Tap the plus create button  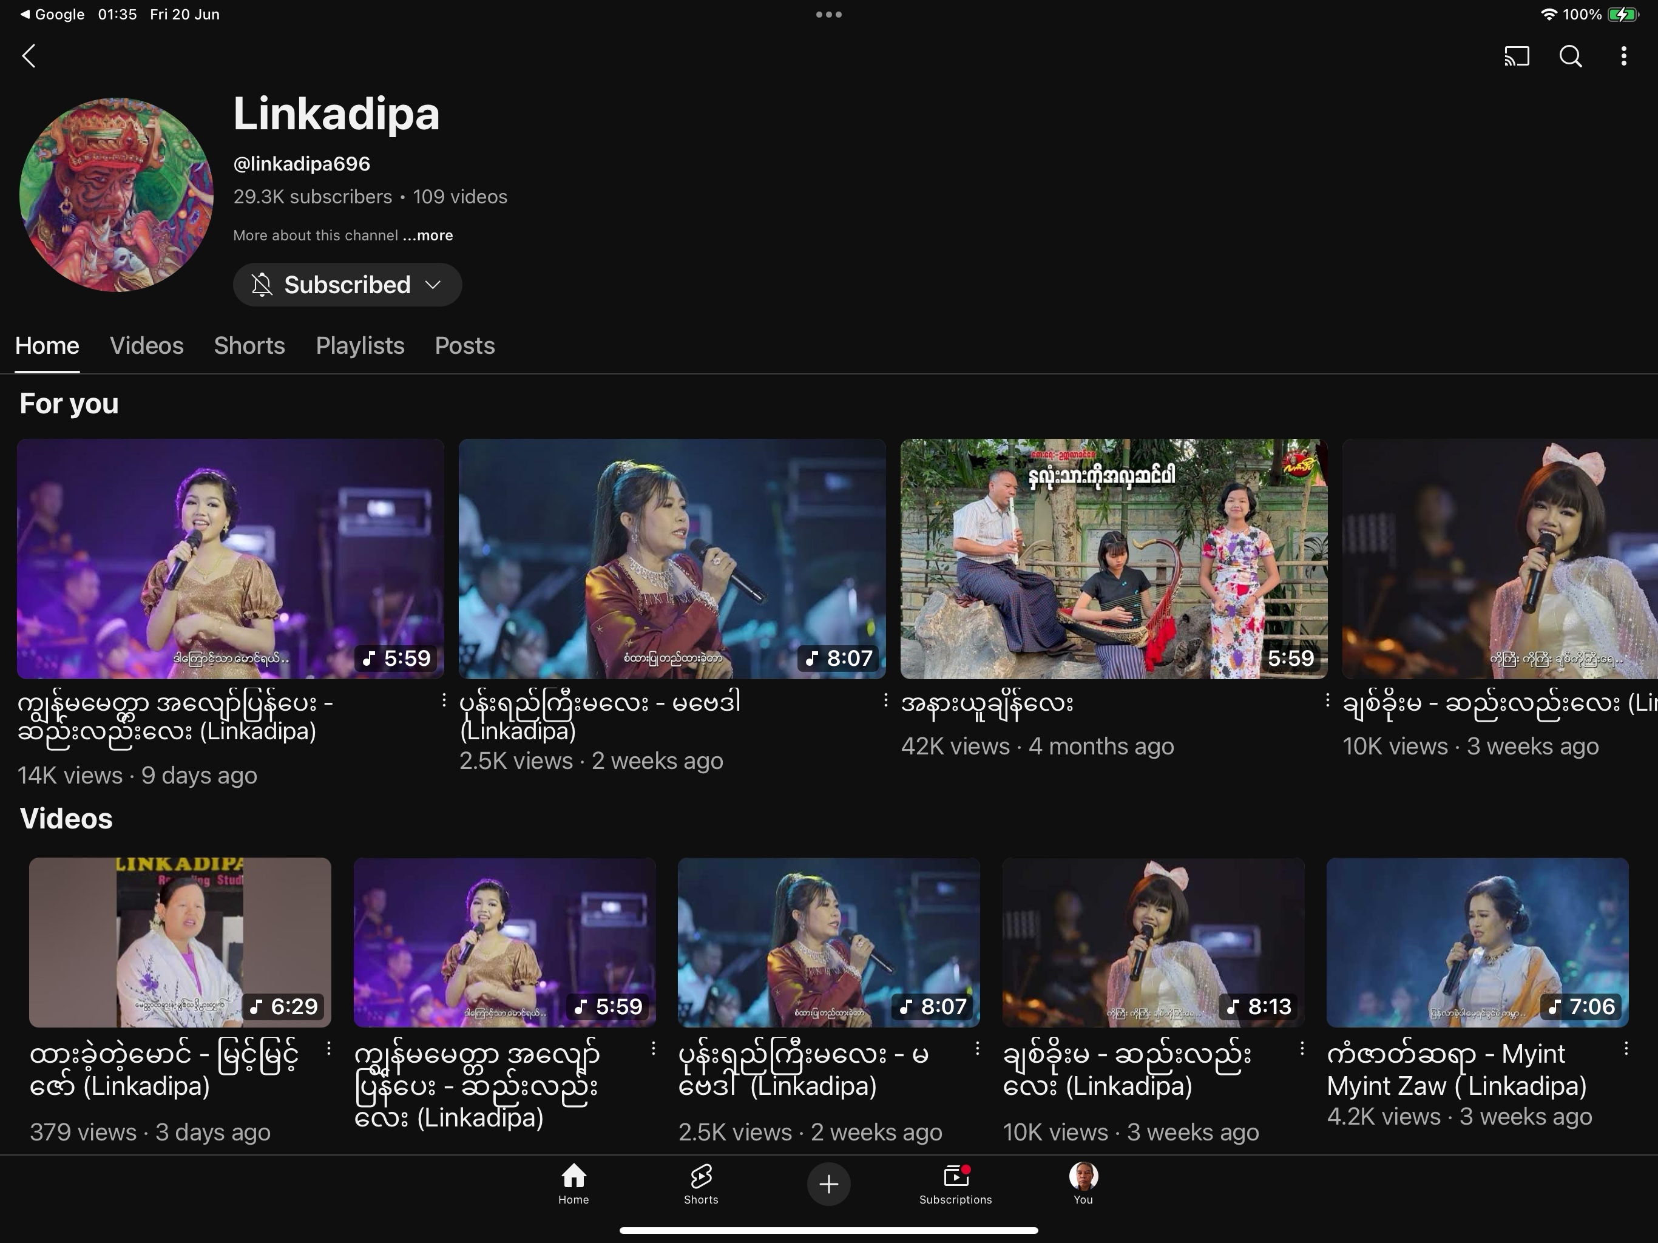[x=828, y=1184]
